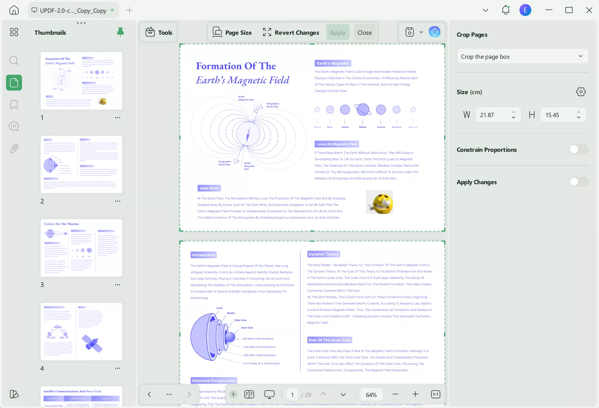Turn on Apply Changes switch
The width and height of the screenshot is (599, 408).
(578, 182)
